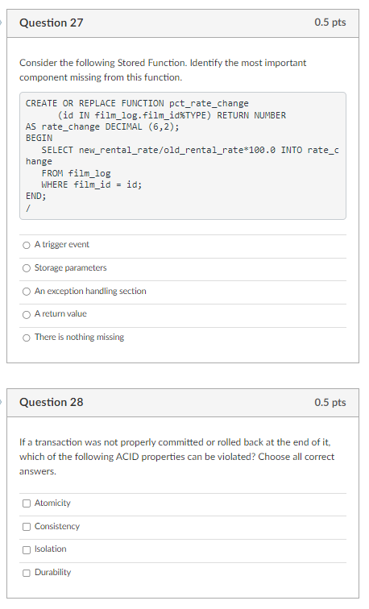Click the arrow marker beside Question 27
Image resolution: width=369 pixels, height=609 pixels.
point(1,23)
